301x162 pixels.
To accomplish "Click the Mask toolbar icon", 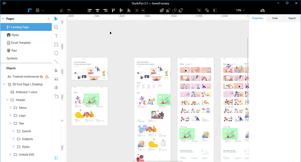I will coord(215,10).
